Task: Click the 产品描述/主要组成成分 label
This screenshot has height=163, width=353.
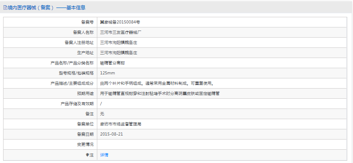Action: (72, 83)
